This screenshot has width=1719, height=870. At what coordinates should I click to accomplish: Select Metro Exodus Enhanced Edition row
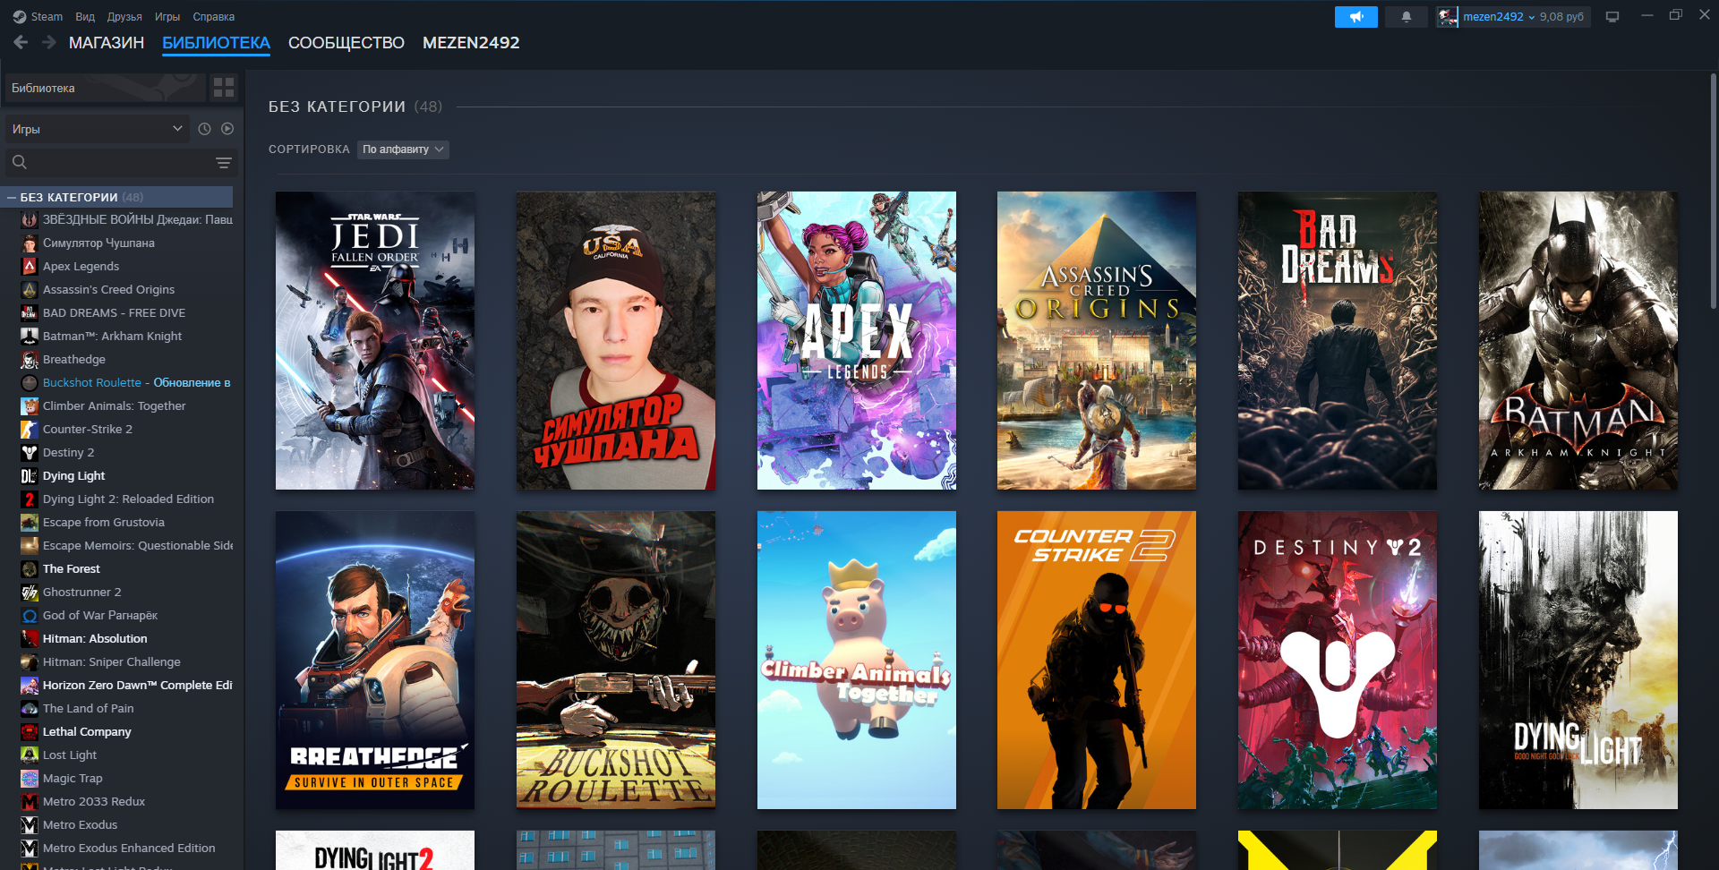click(125, 848)
